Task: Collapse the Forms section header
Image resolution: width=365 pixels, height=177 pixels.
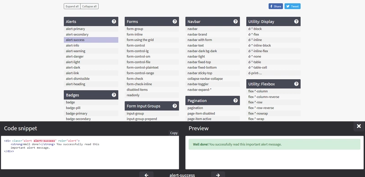Action: (x=152, y=21)
